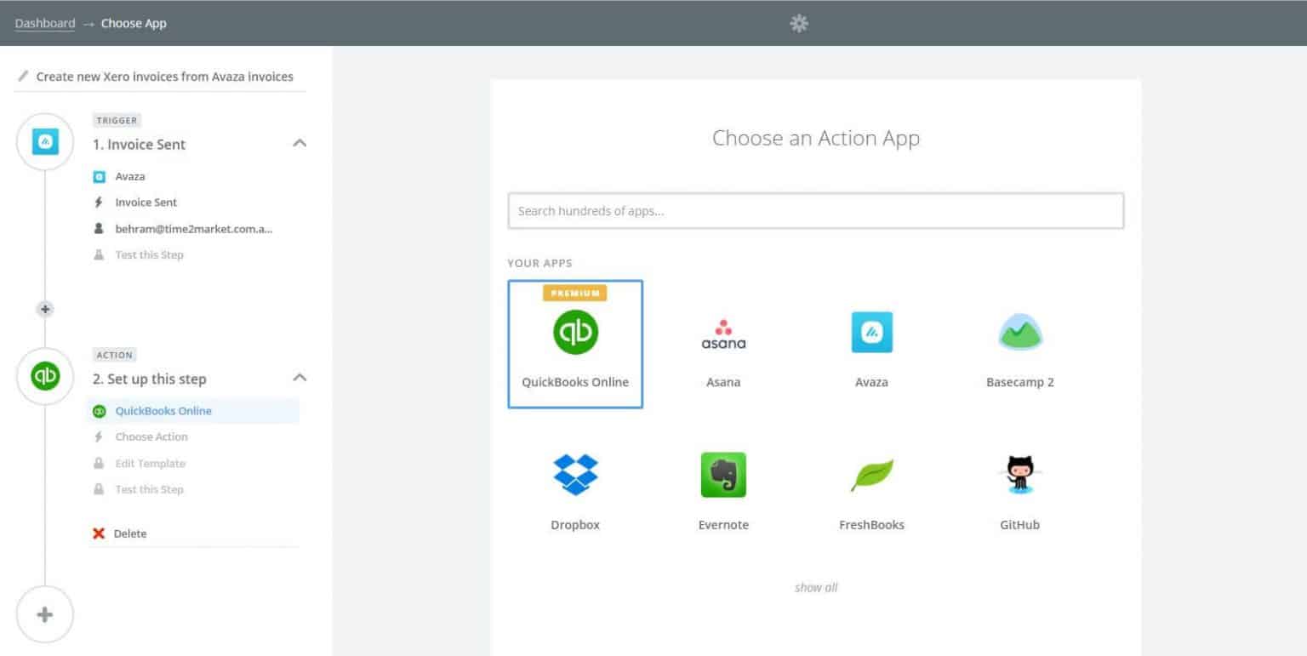Click the Avaza trigger step circle icon

44,142
